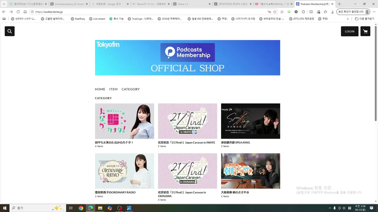The width and height of the screenshot is (378, 212).
Task: Go back in browser history
Action: 4,12
